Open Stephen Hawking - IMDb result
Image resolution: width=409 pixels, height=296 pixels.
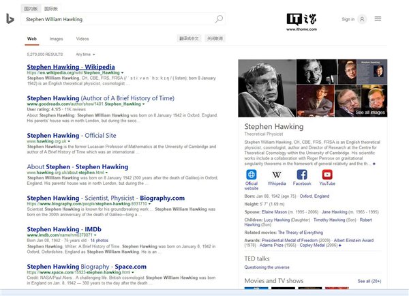pyautogui.click(x=64, y=229)
